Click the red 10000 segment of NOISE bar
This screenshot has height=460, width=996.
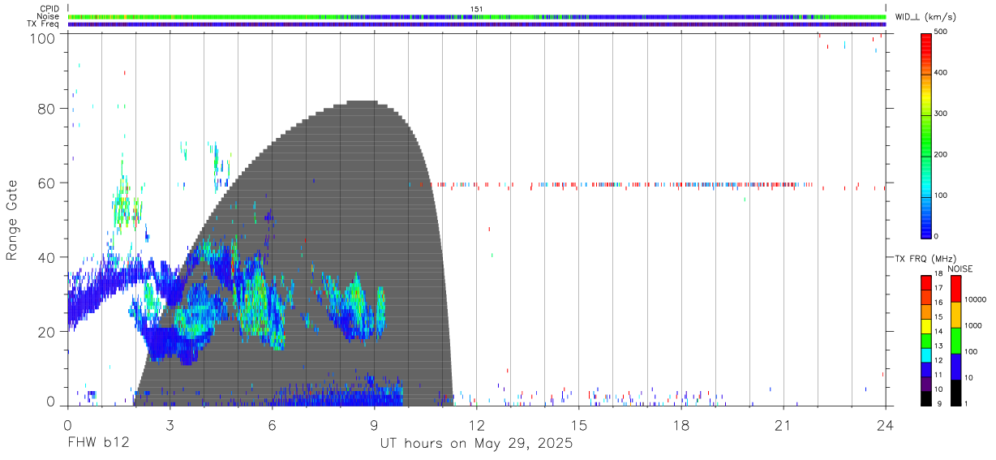tap(955, 289)
